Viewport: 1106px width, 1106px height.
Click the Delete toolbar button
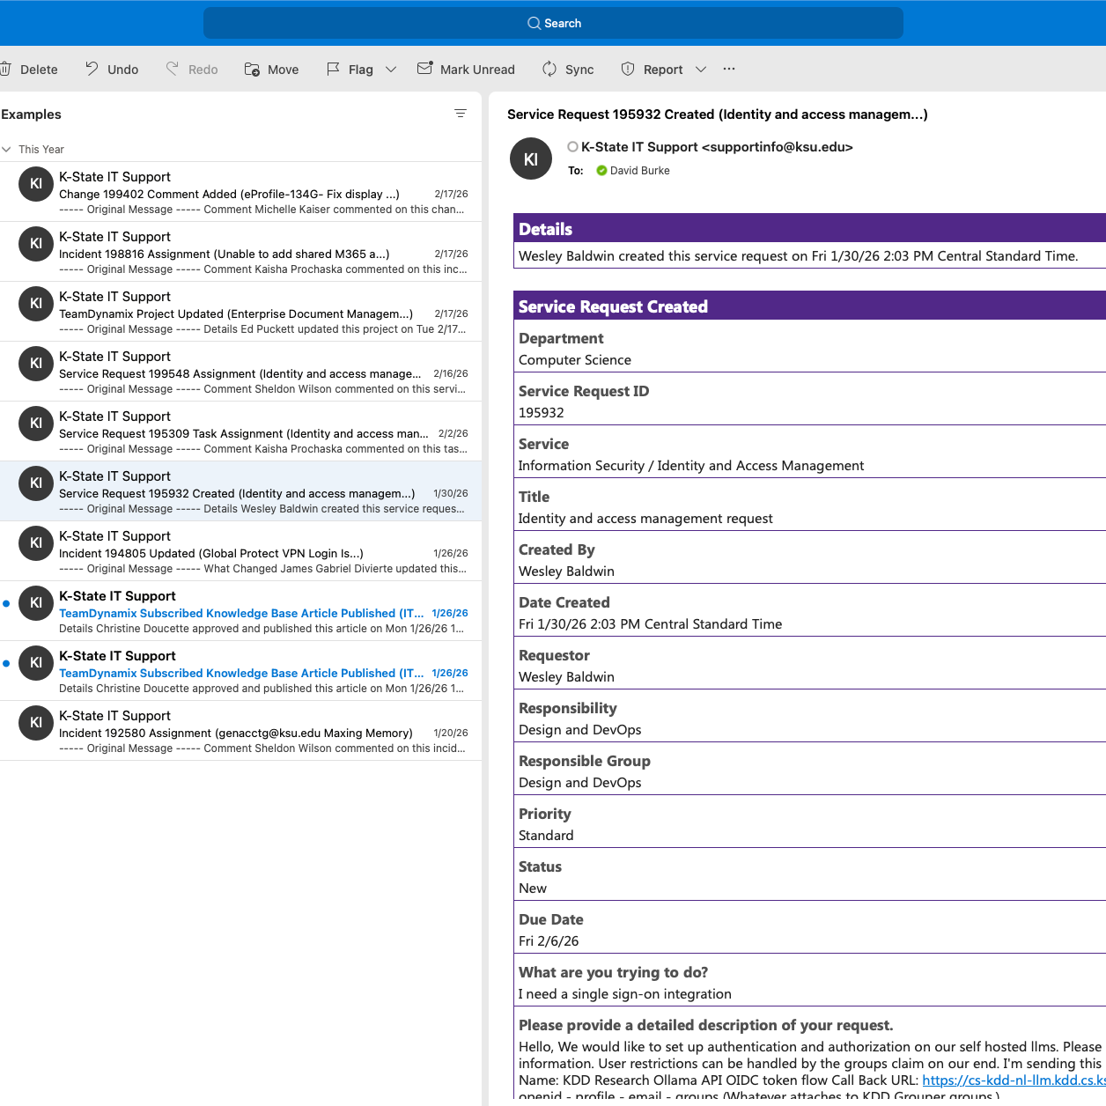click(29, 70)
